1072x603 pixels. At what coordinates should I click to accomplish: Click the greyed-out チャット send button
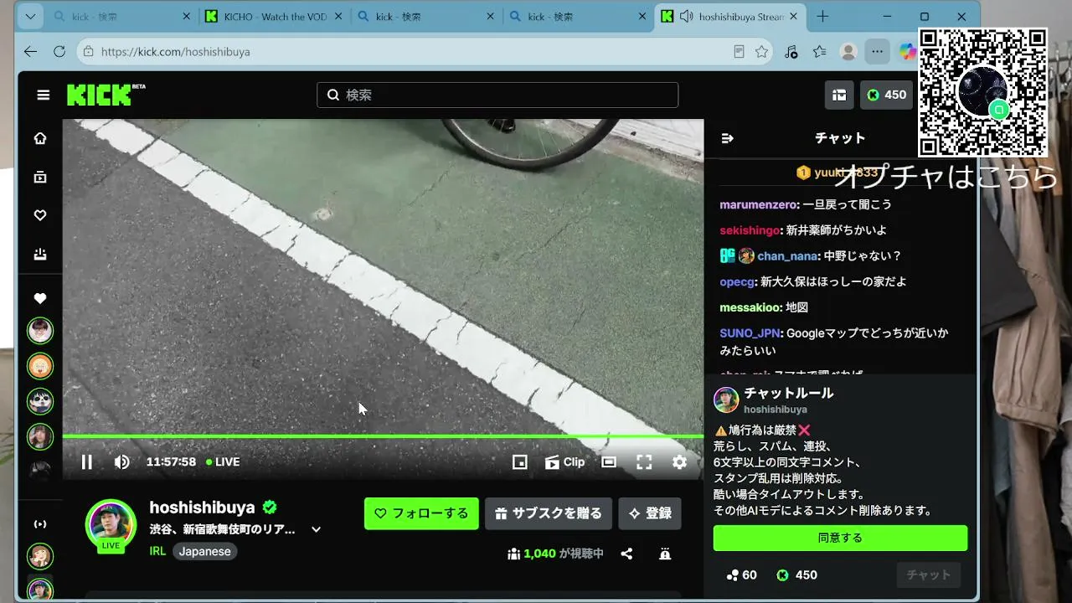pos(929,575)
